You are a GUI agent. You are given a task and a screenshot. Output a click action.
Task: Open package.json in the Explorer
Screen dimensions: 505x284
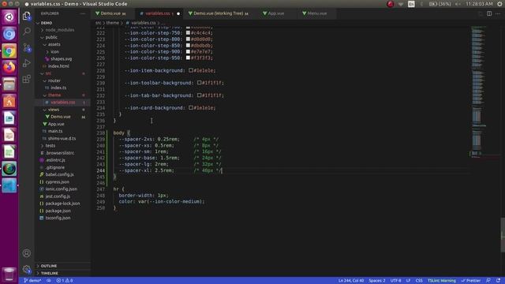coord(58,211)
